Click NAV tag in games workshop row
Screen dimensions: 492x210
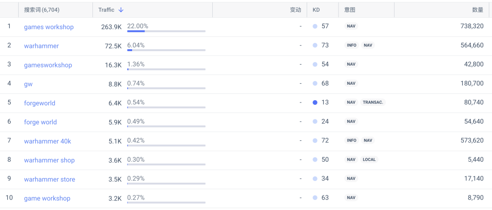pyautogui.click(x=351, y=26)
